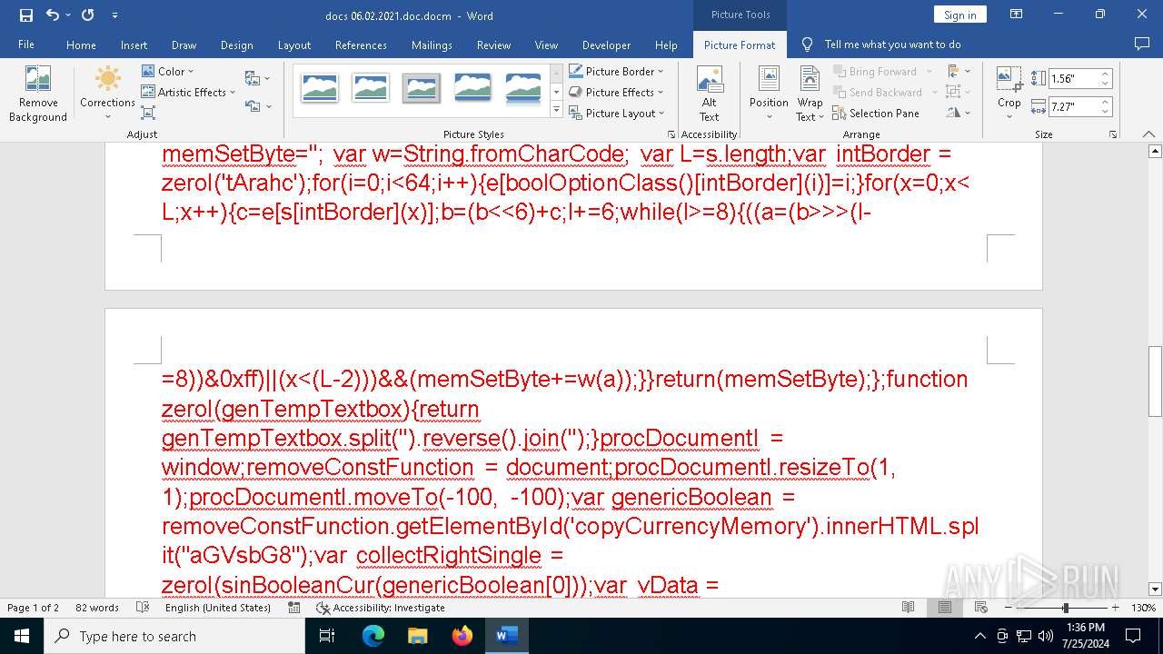Open the Color dropdown
The width and height of the screenshot is (1163, 654).
point(168,71)
